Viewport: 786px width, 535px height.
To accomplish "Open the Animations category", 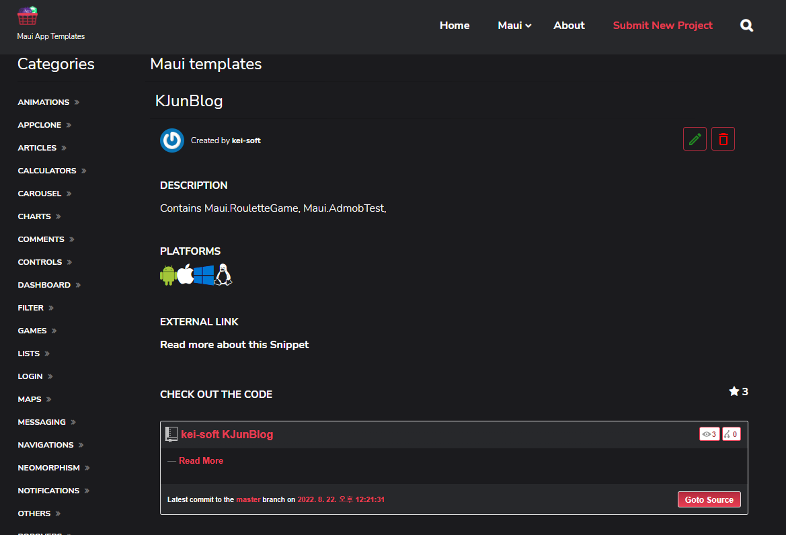I will [x=48, y=102].
